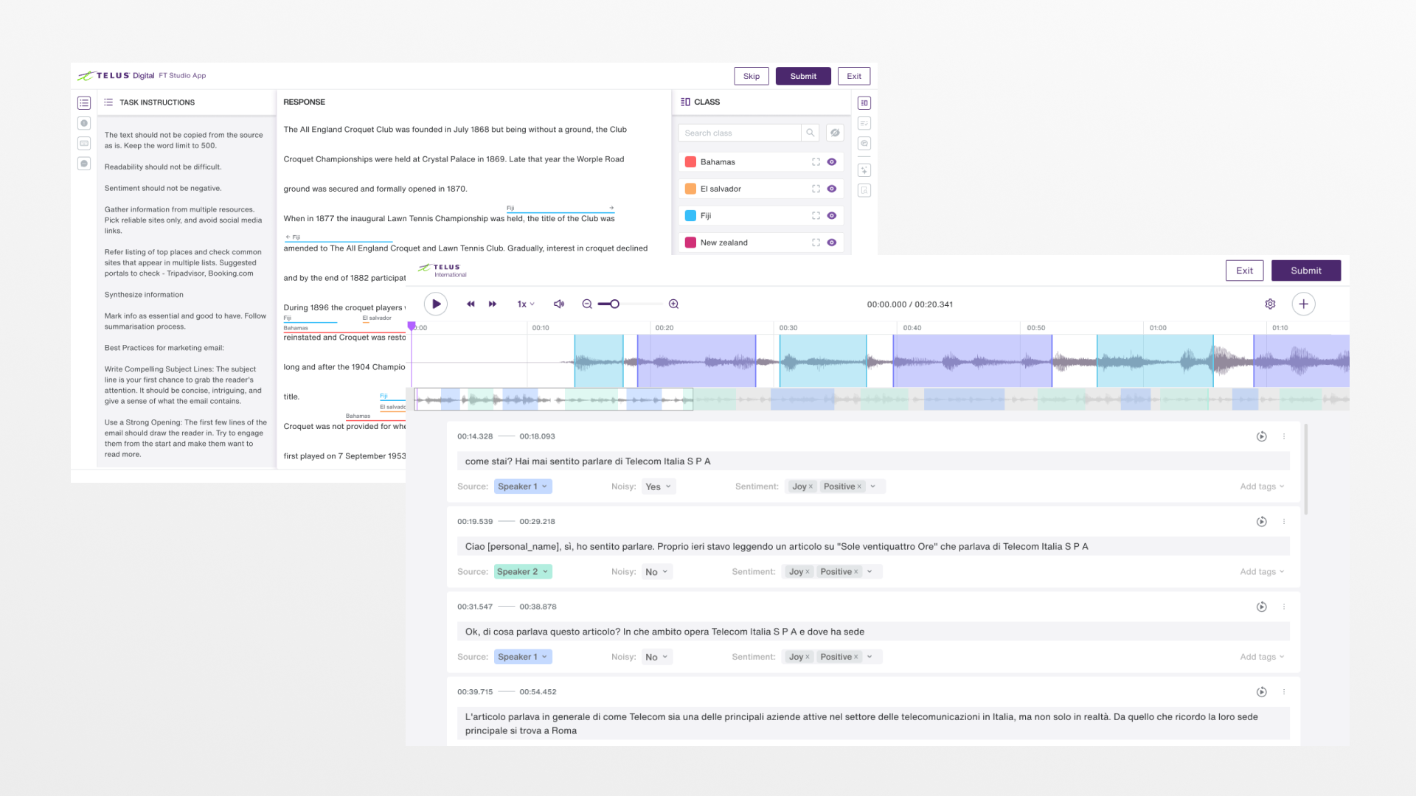The image size is (1416, 796).
Task: Click Exit in transcription window
Action: click(x=1244, y=270)
